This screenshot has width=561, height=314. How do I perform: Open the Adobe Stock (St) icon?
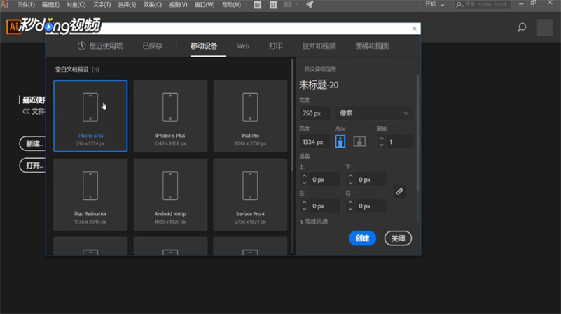click(273, 5)
